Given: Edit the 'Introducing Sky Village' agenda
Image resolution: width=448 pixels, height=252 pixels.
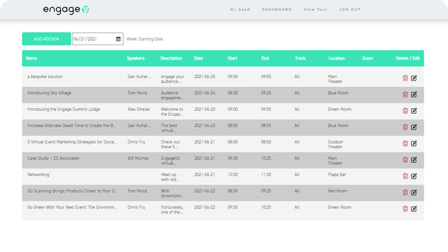Looking at the screenshot, I should 413,94.
